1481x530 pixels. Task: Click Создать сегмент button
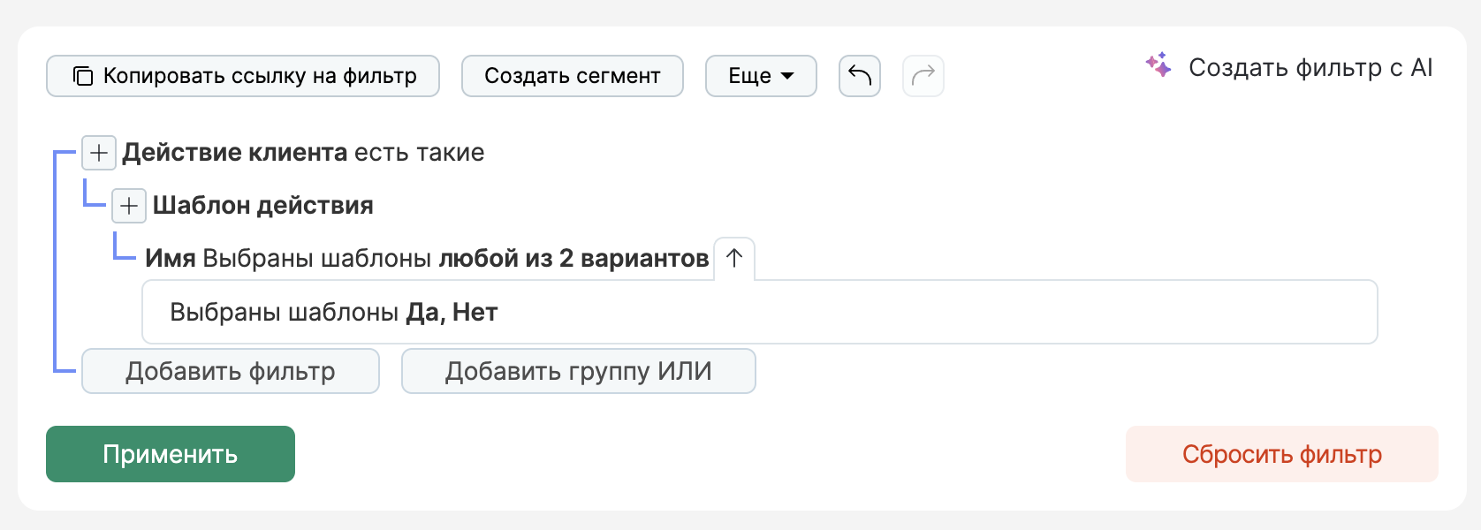point(573,76)
